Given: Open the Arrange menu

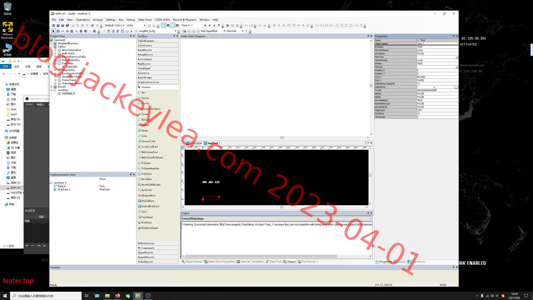Looking at the screenshot, I should 97,20.
